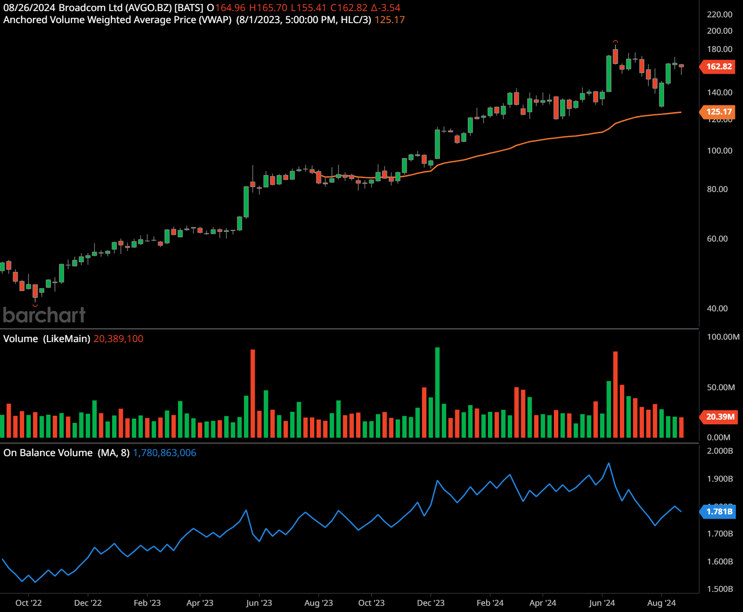Click the Oct '23 date label

point(371,603)
